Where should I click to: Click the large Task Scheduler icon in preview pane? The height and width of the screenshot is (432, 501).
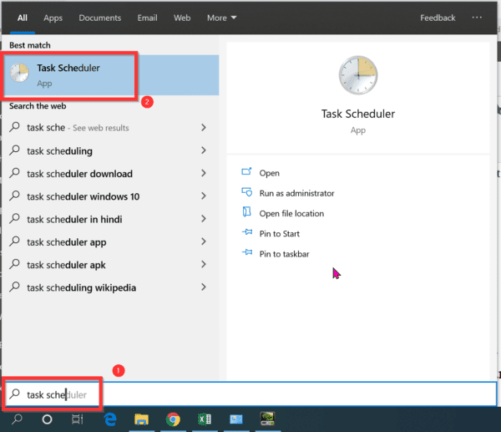point(358,75)
